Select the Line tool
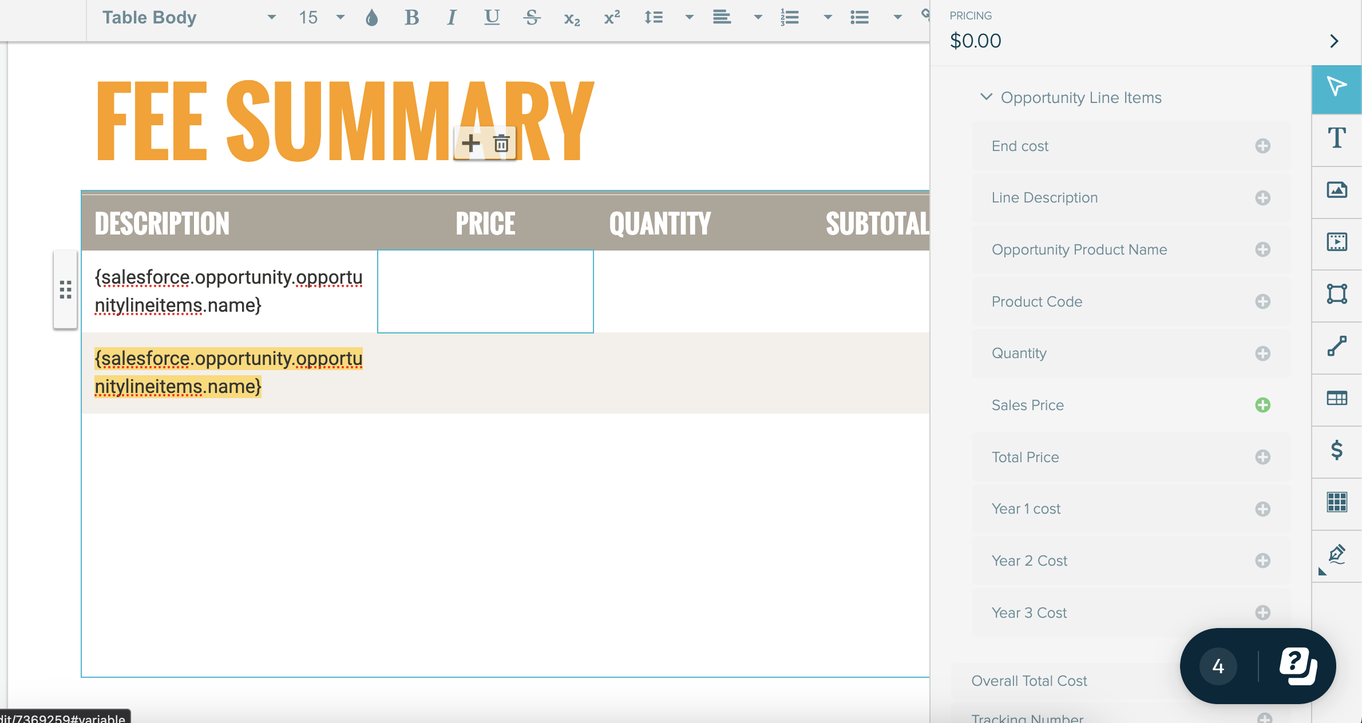Screen dimensions: 1362x723 point(1337,346)
